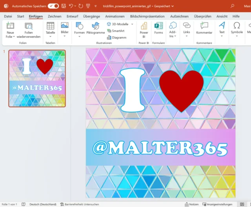Open the 3D-Modelle dropdown arrow
The image size is (251, 207).
click(x=132, y=24)
